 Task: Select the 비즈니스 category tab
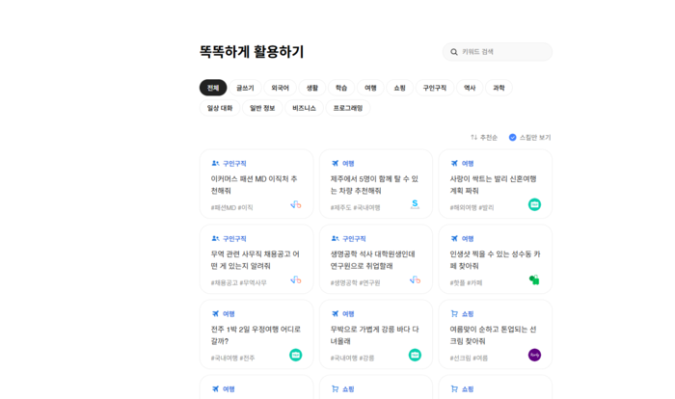point(304,108)
